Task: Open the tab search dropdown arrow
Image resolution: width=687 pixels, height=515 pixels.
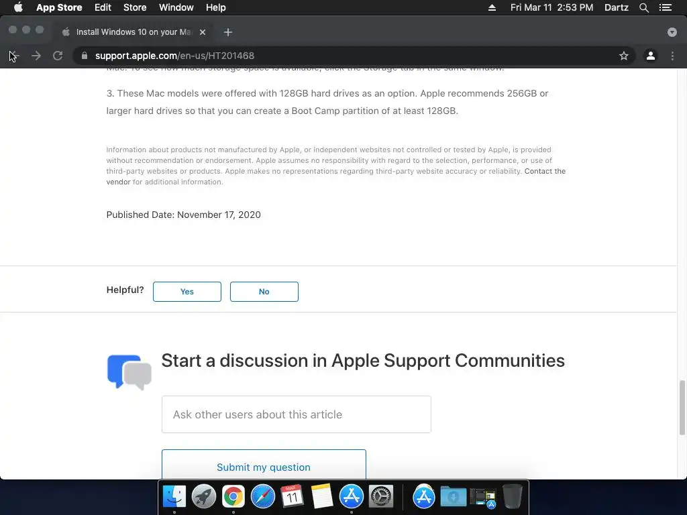Action: pos(672,32)
